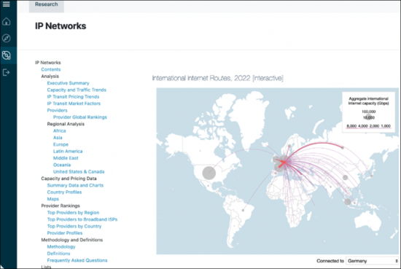The height and width of the screenshot is (269, 401).
Task: Open the compass Explore icon
Action: coord(6,38)
